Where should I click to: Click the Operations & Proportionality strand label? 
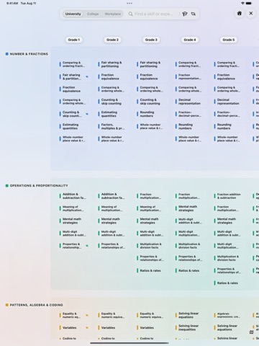pyautogui.click(x=39, y=185)
